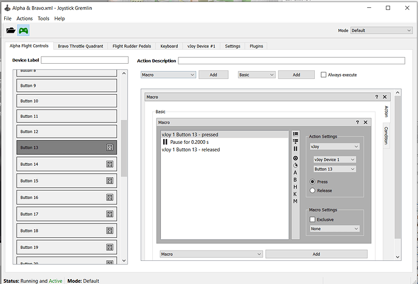
Task: Open profile using the folder toolbar icon
Action: [11, 30]
